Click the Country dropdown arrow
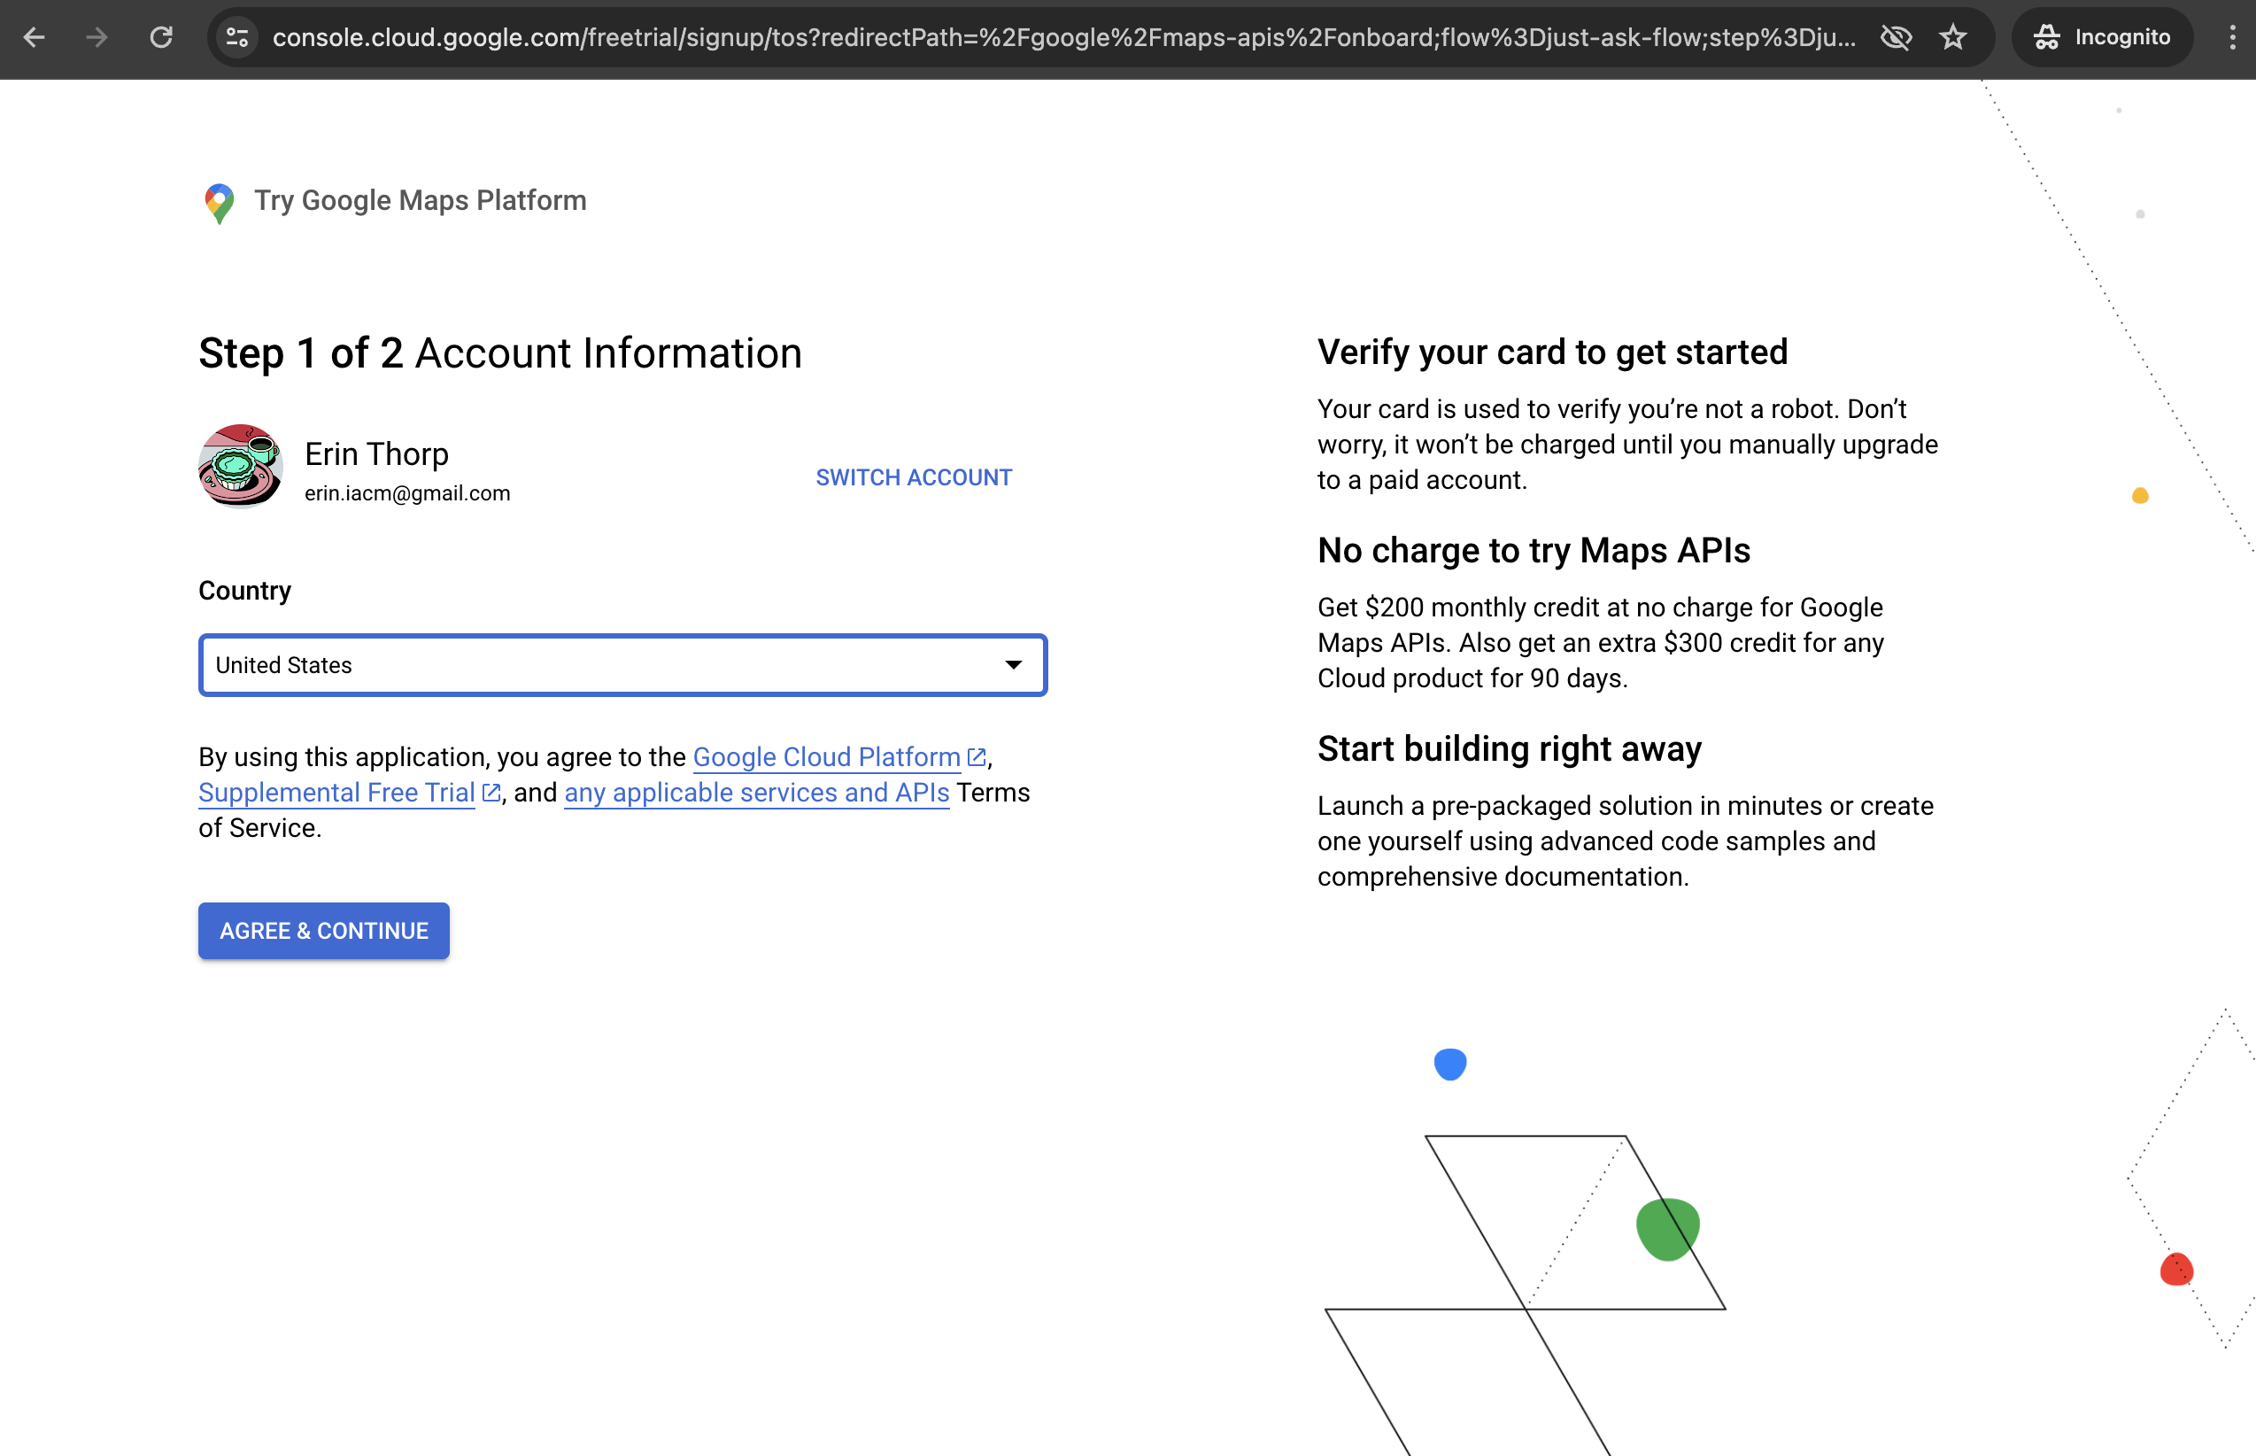Viewport: 2256px width, 1456px height. (1013, 664)
